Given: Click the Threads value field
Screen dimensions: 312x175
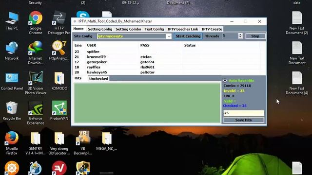Looking at the screenshot, I should tap(230, 36).
